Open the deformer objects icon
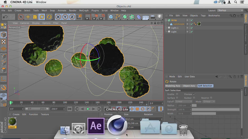 (x=139, y=17)
